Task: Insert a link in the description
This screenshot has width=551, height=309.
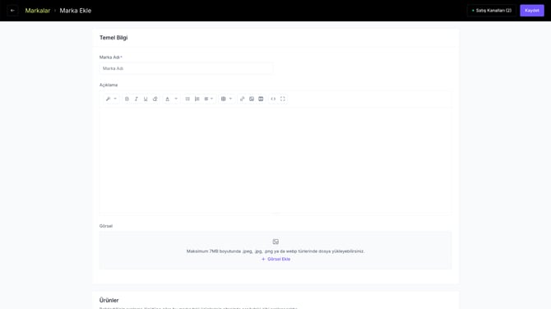Action: [242, 99]
